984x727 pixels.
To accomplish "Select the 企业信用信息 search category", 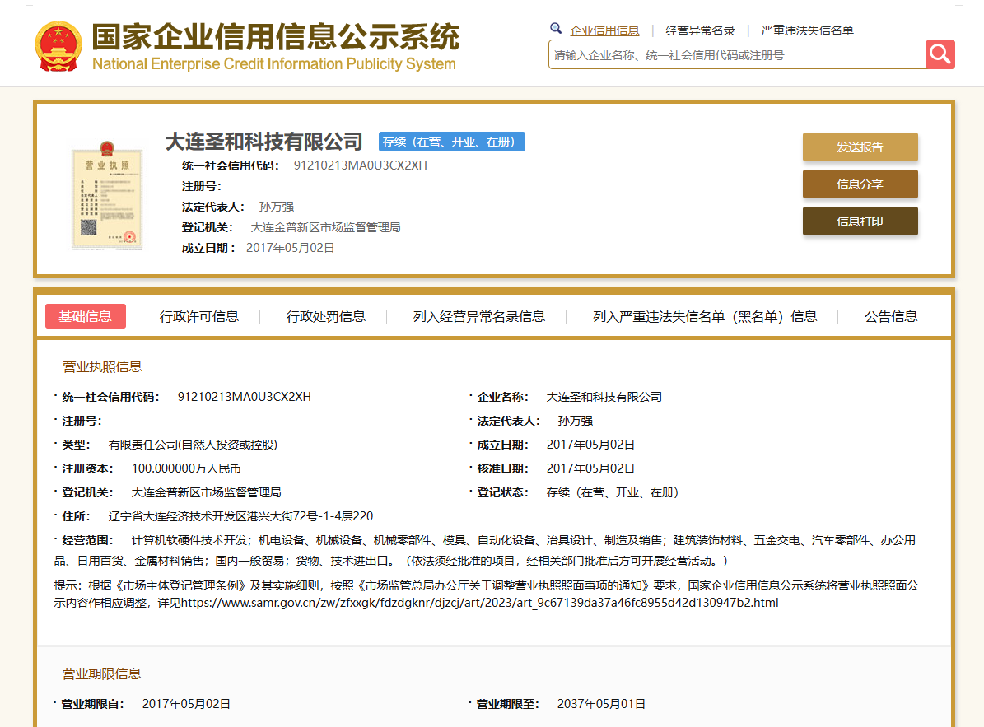I will (x=604, y=30).
